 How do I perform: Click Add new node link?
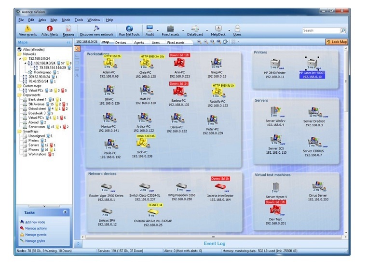pyautogui.click(x=35, y=222)
